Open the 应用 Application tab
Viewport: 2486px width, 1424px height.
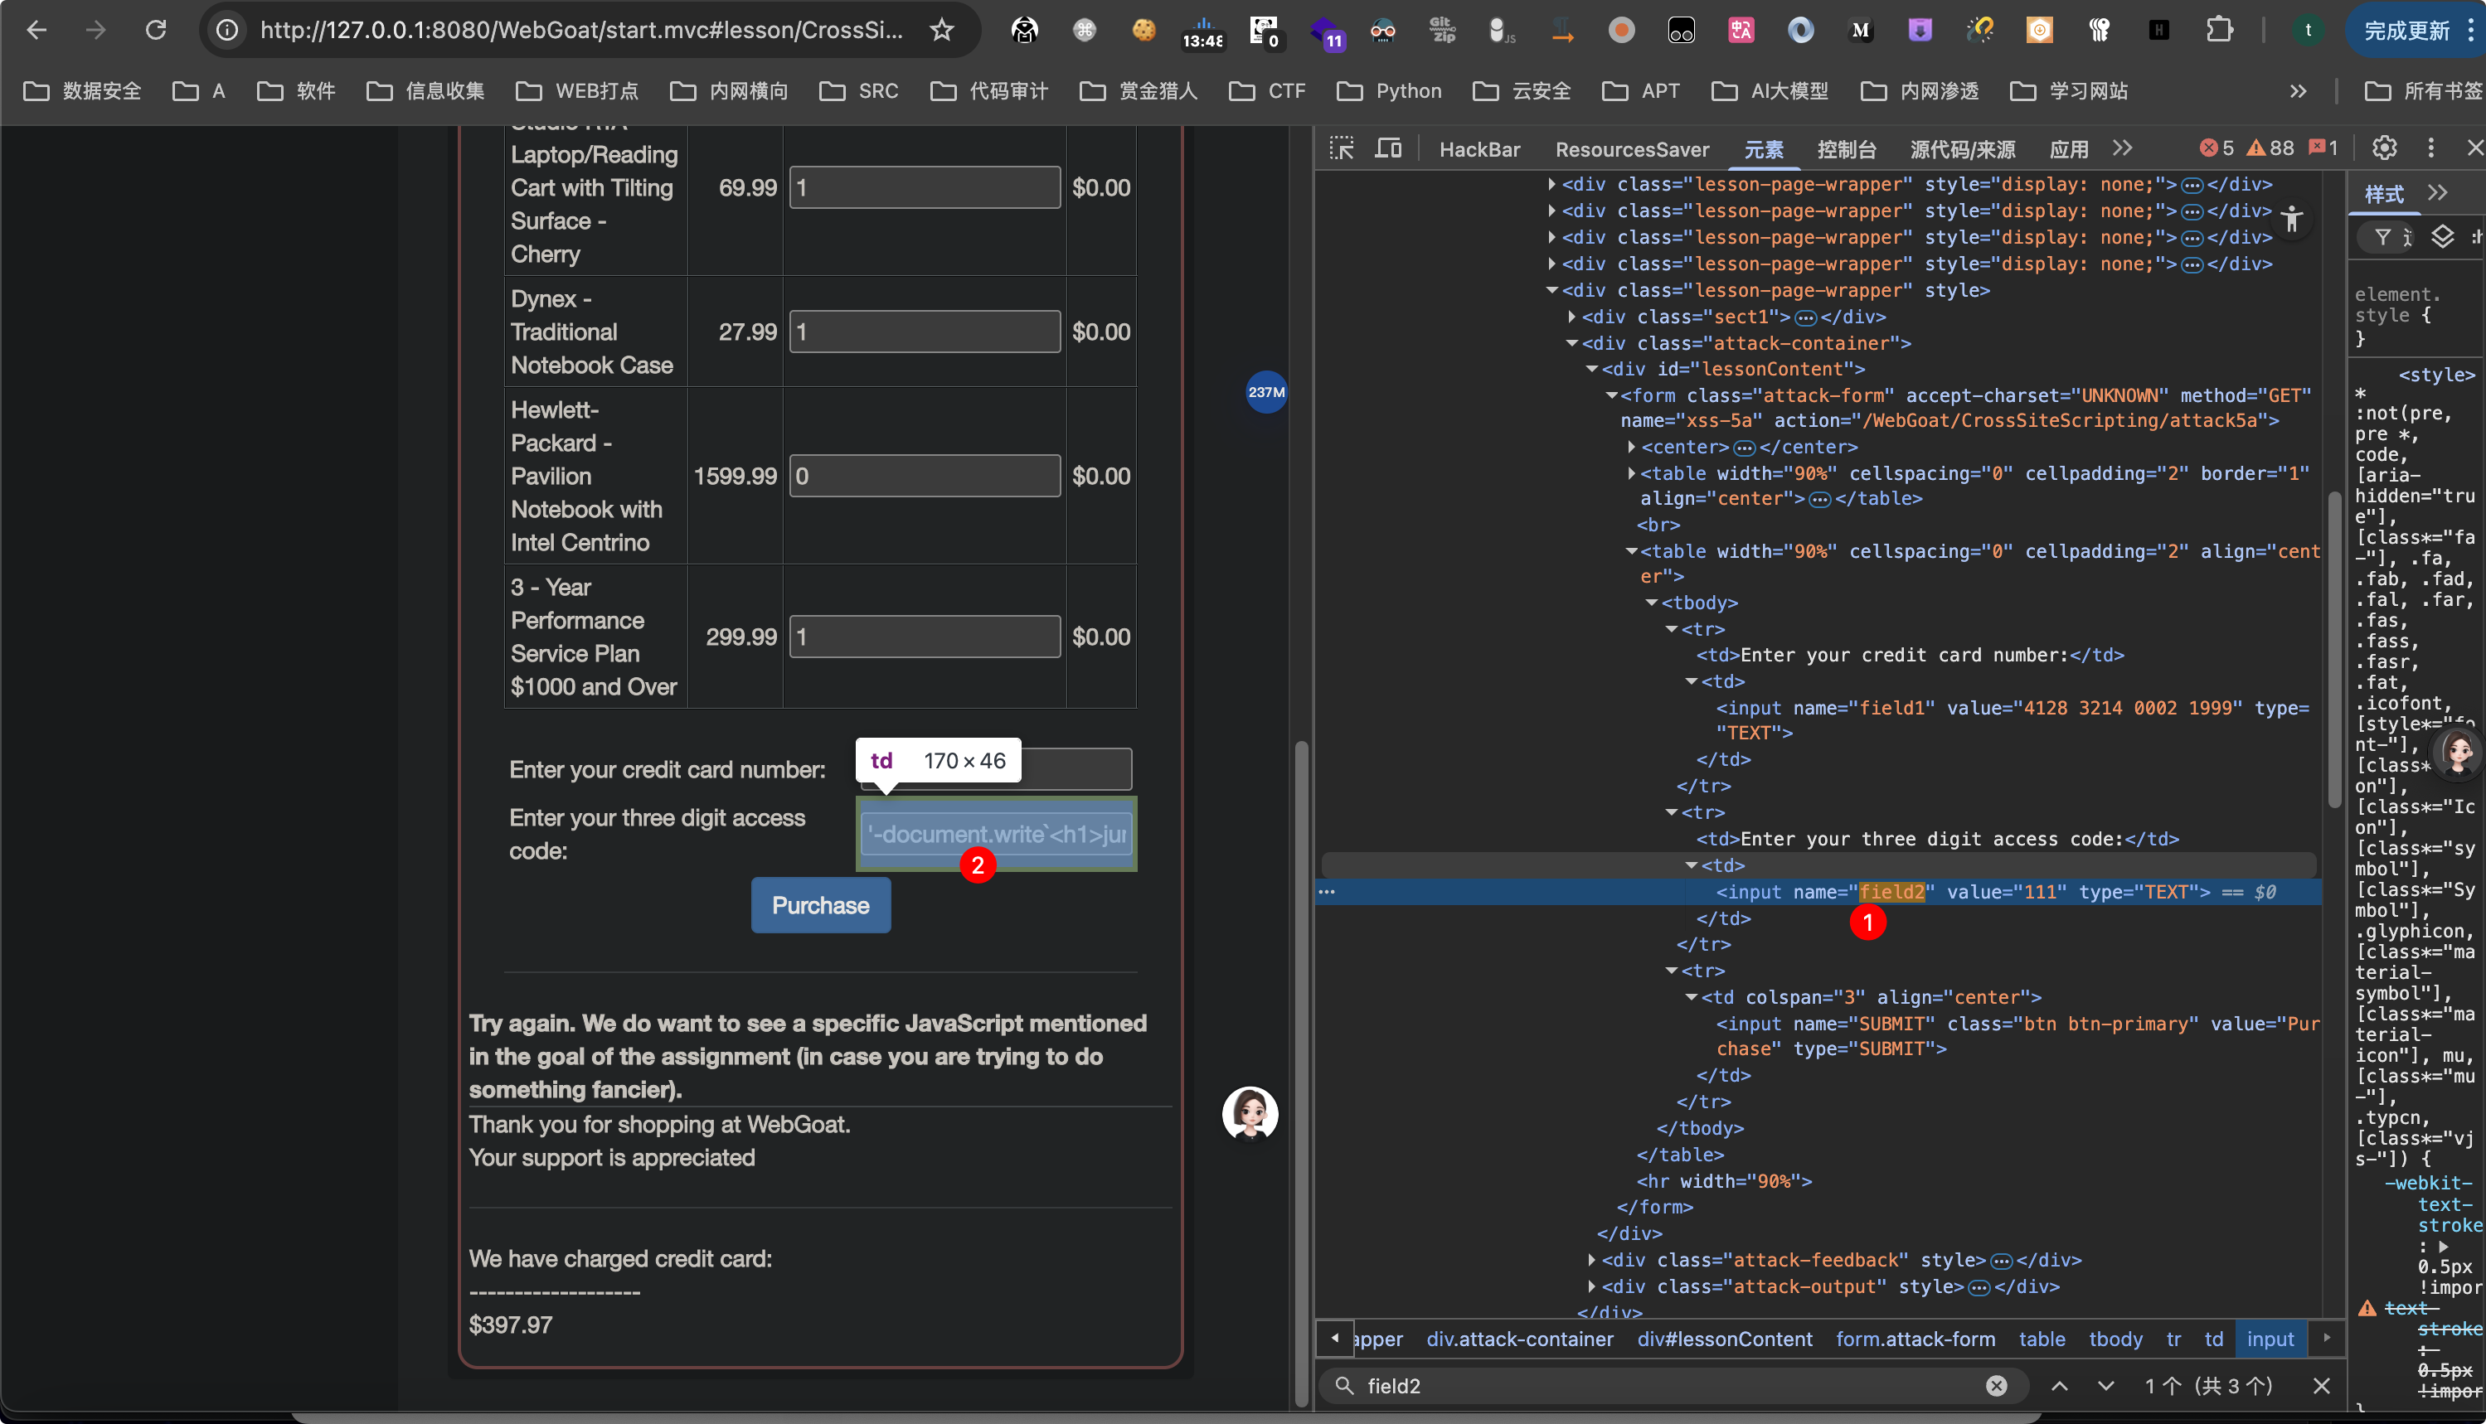pos(2068,150)
